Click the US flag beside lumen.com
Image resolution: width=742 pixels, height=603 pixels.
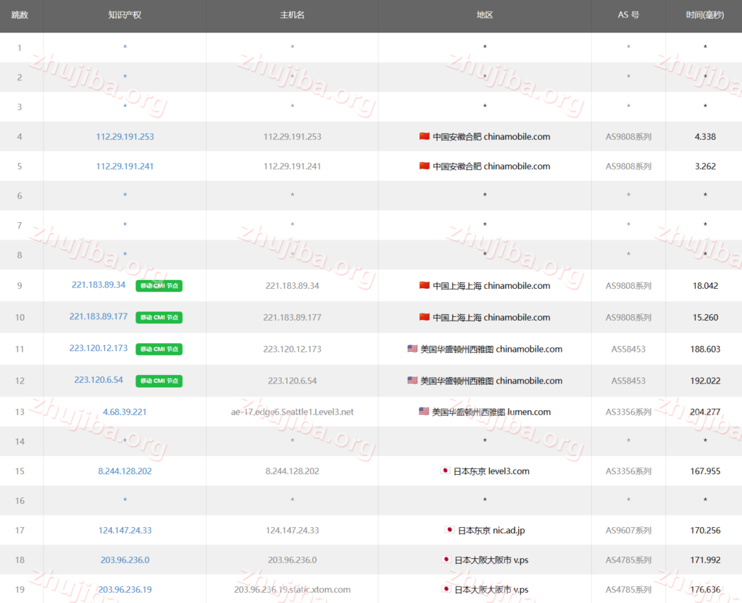pyautogui.click(x=424, y=412)
